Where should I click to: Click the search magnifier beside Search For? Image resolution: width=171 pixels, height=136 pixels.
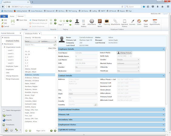coord(55,45)
